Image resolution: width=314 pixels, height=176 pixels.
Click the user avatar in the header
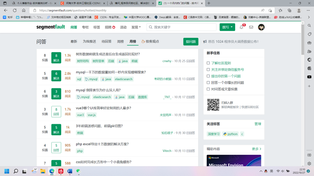[x=261, y=27]
